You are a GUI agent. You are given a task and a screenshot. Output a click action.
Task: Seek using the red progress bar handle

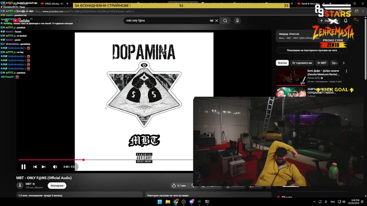(83, 160)
